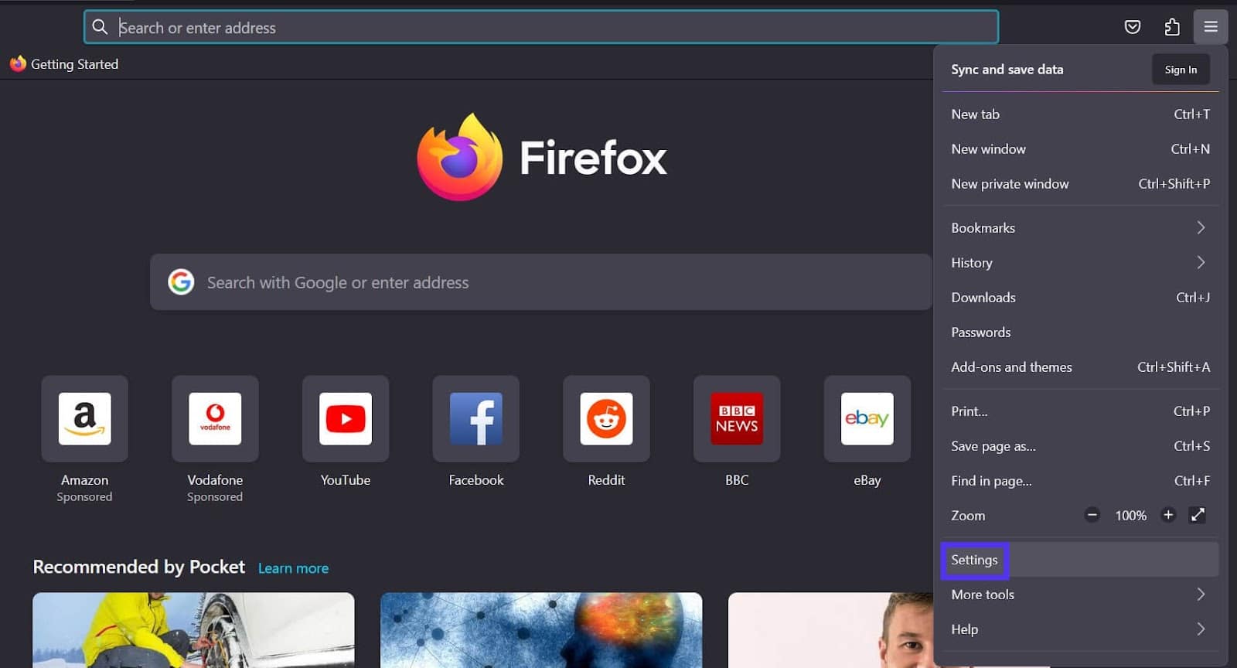Image resolution: width=1237 pixels, height=668 pixels.
Task: Zoom out with the minus button
Action: tap(1092, 515)
